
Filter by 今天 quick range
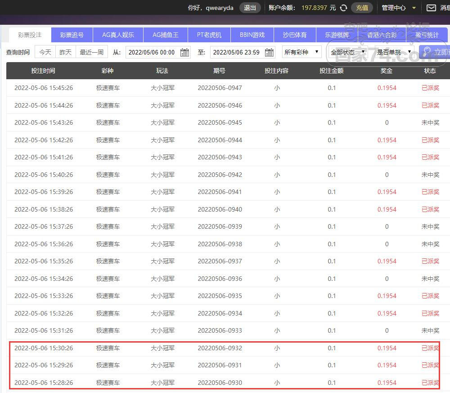click(45, 52)
